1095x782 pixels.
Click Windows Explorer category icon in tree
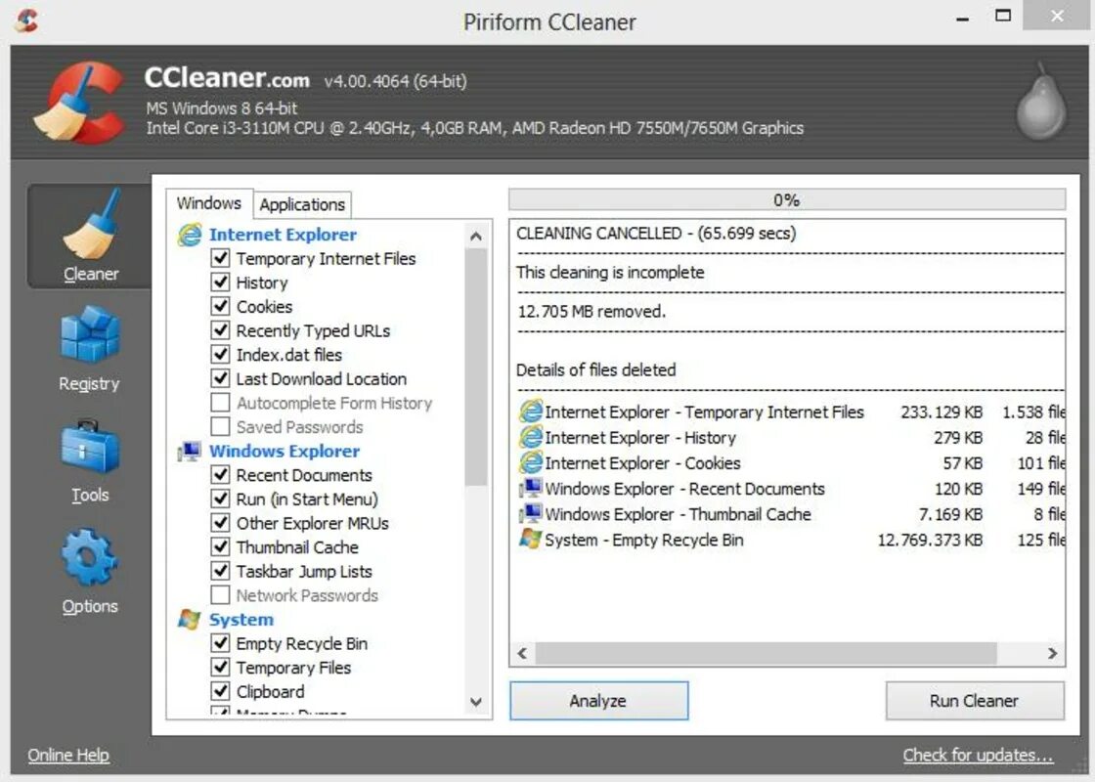[x=190, y=451]
